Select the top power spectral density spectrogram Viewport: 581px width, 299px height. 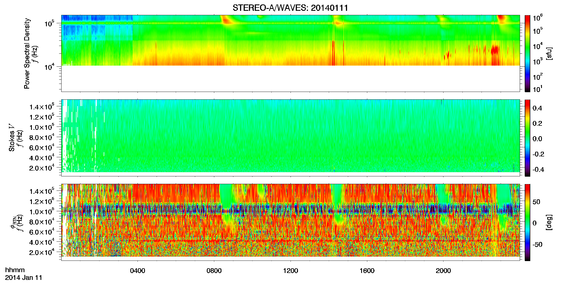pos(290,53)
